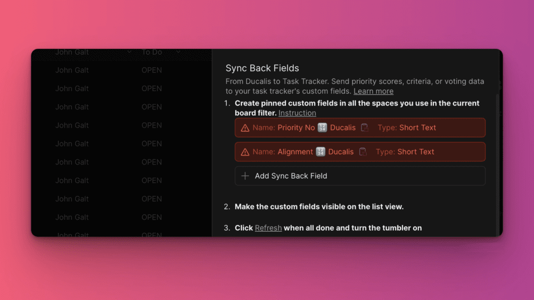
Task: Click step 2 Make the custom fields visible
Action: click(x=319, y=206)
